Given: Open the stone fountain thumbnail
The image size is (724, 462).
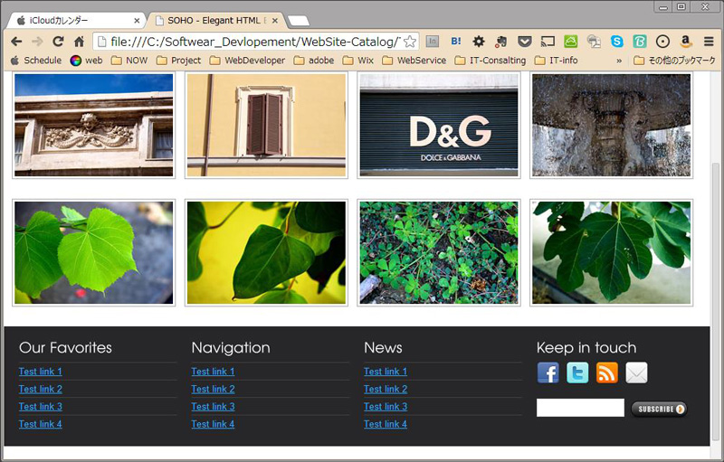Looking at the screenshot, I should (612, 125).
